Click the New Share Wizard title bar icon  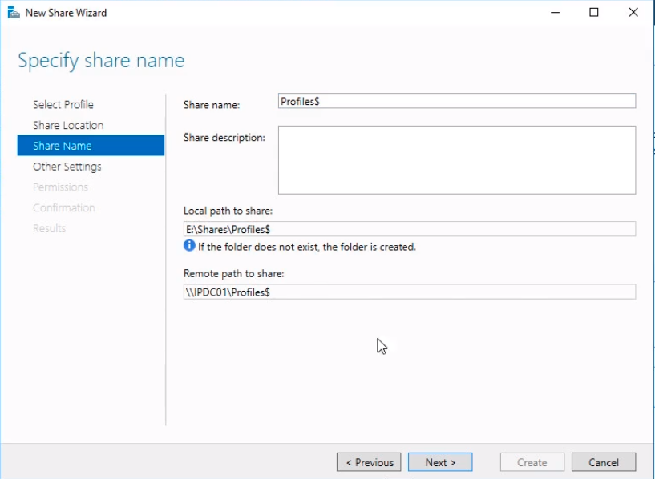pos(13,13)
